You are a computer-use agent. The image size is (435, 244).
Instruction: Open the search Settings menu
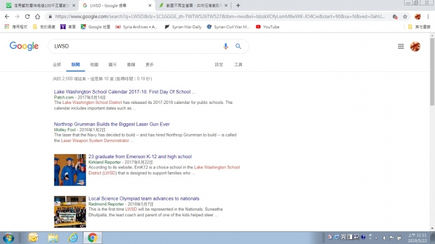[x=219, y=65]
